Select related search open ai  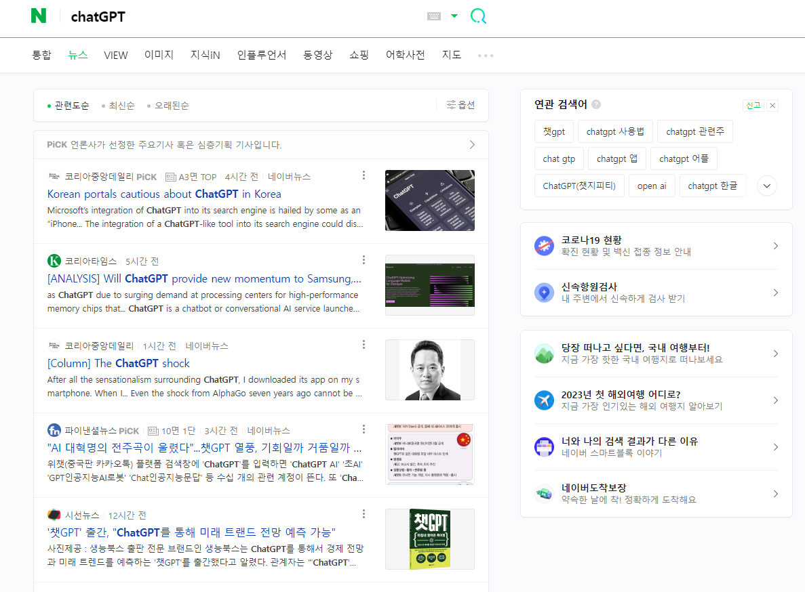(x=652, y=186)
